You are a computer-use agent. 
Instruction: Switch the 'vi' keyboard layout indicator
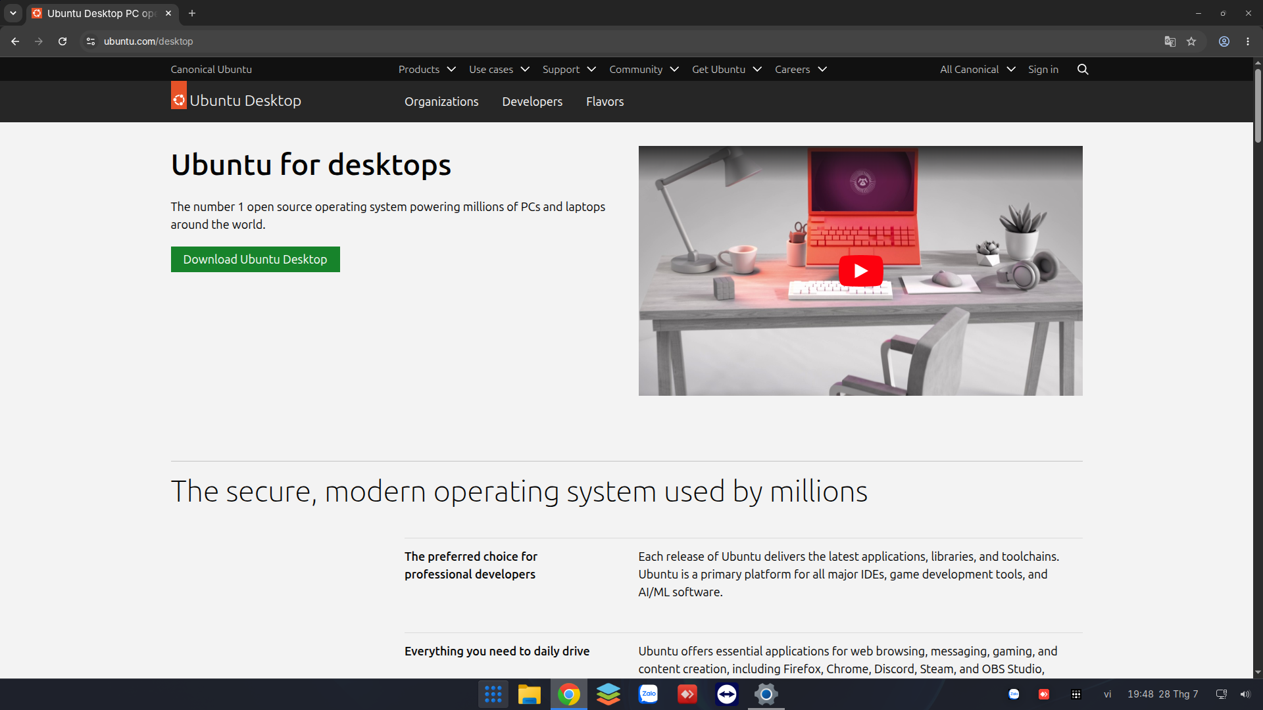point(1108,694)
